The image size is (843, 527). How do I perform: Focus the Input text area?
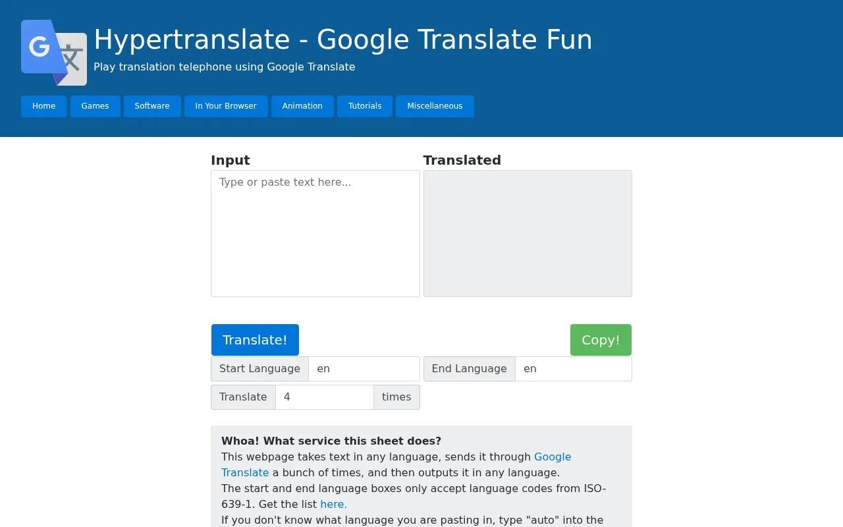(x=315, y=233)
